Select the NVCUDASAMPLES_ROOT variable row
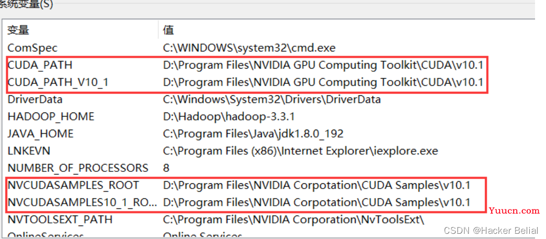Screen dimensions: 546x239 coord(268,185)
